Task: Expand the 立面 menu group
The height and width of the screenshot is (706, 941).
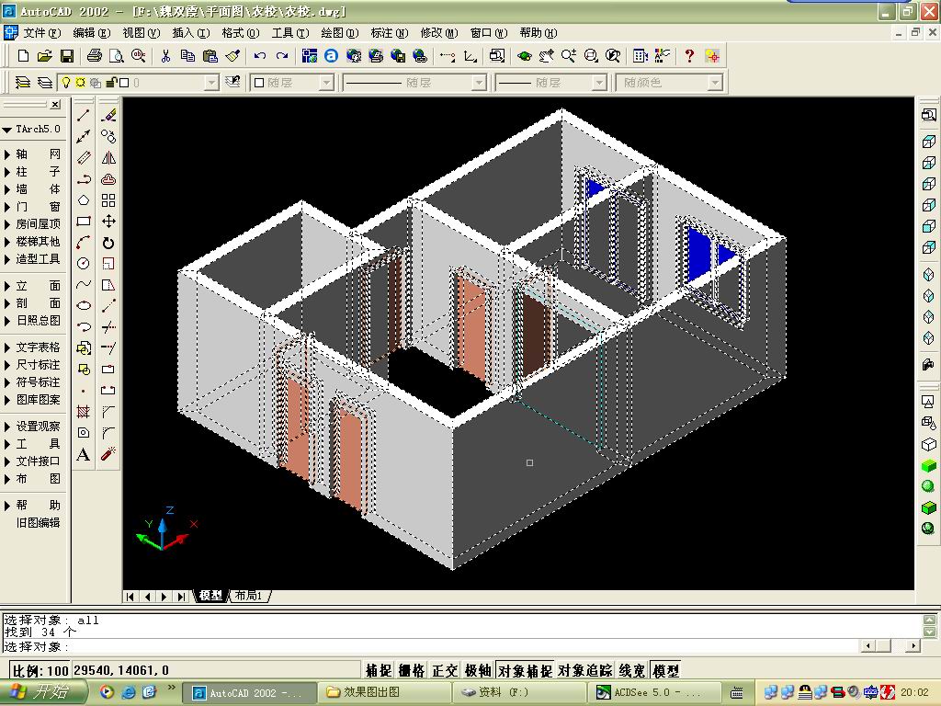Action: point(33,286)
